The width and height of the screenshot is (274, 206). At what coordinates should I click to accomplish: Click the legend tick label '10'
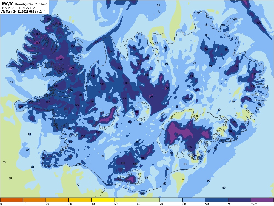pyautogui.click(x=25, y=204)
